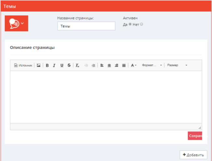Expand the Формат dropdown
Screen dimensions: 212x161
click(x=152, y=65)
